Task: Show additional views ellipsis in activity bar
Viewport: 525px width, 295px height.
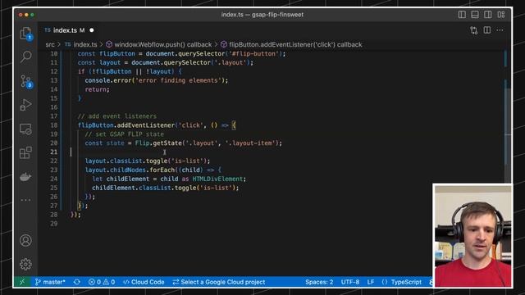Action: [x=25, y=200]
